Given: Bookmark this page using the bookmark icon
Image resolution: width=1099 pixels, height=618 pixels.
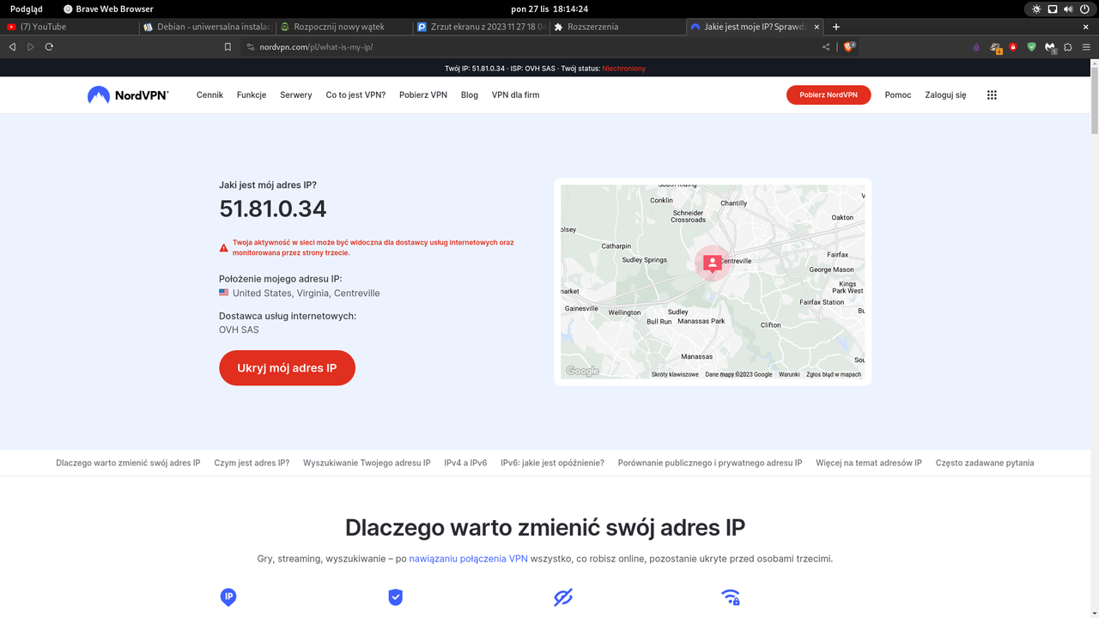Looking at the screenshot, I should click(x=228, y=47).
